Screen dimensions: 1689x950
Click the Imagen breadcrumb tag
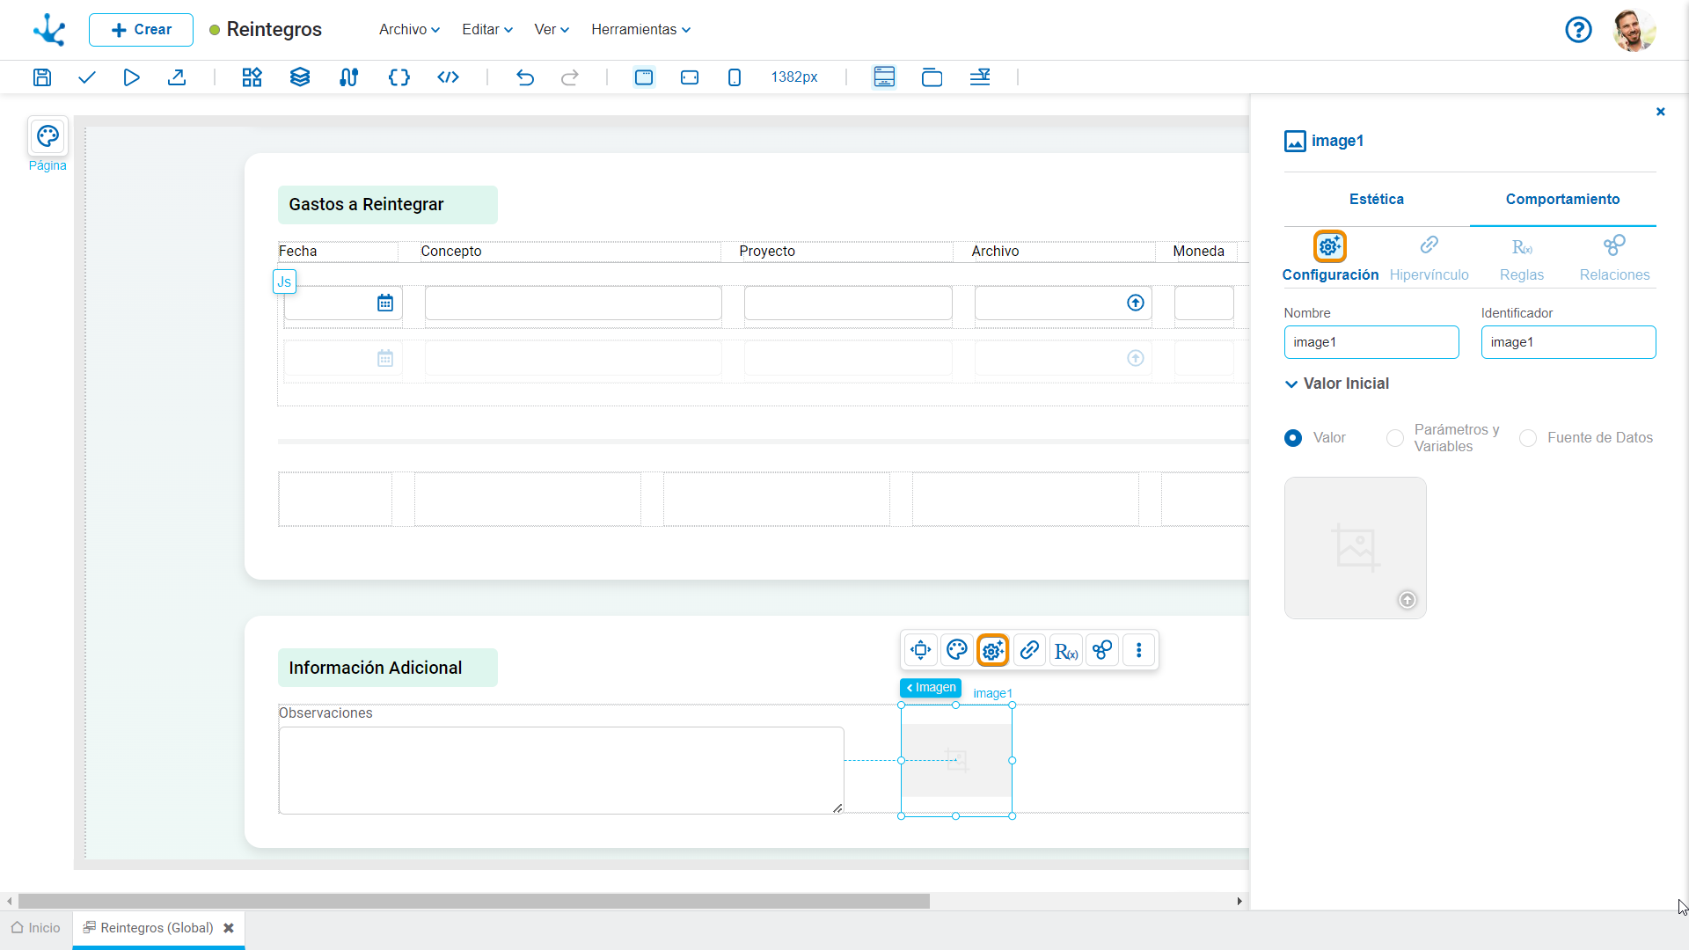coord(931,688)
